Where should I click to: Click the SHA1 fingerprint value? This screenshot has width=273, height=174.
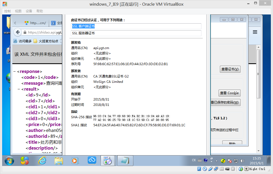click(139, 125)
